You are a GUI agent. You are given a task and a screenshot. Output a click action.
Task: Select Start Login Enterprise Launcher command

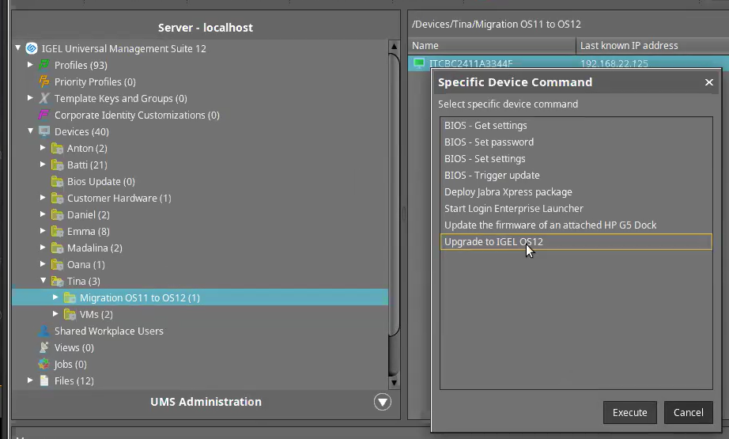pos(576,209)
